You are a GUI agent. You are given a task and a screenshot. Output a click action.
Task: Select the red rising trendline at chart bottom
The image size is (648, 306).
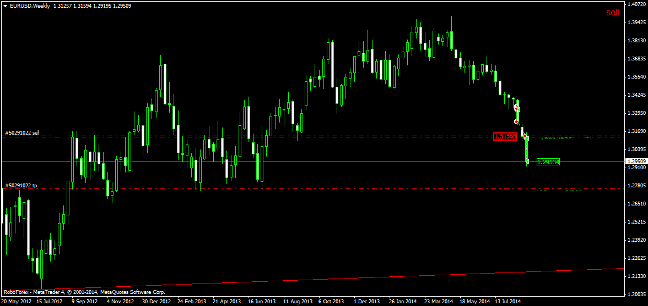314,279
